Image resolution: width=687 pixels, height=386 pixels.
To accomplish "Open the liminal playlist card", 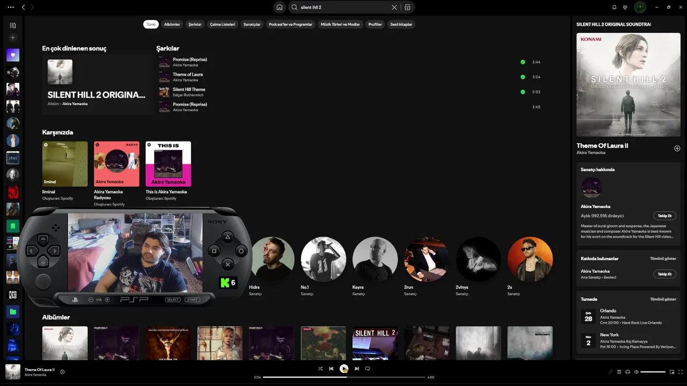I will pos(65,172).
